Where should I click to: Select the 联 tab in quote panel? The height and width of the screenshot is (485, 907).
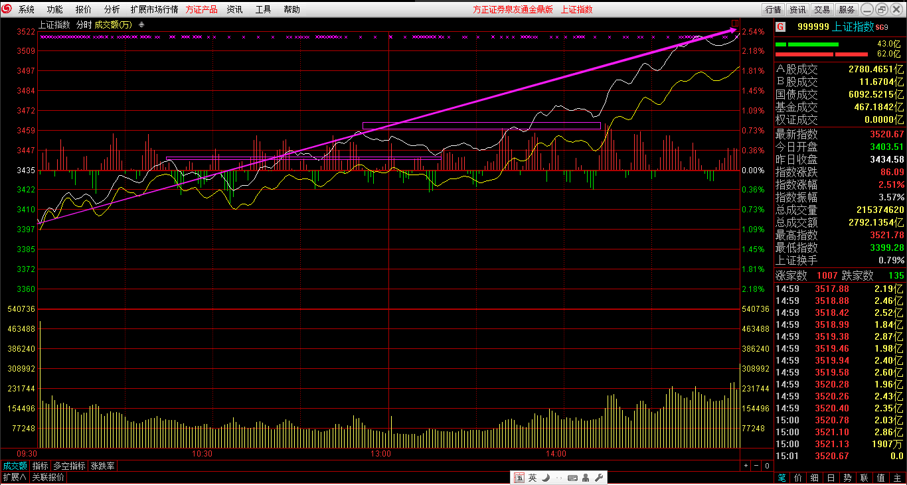click(865, 478)
